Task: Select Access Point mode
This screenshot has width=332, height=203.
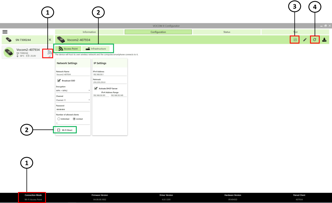Action: click(x=68, y=49)
